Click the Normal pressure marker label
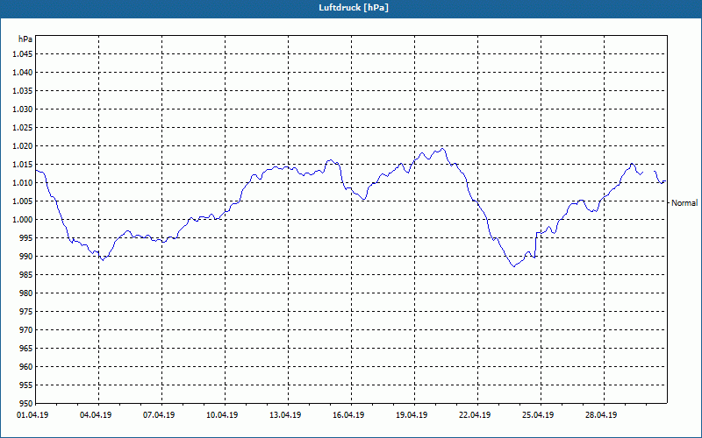Viewport: 702px width, 438px height. 684,203
